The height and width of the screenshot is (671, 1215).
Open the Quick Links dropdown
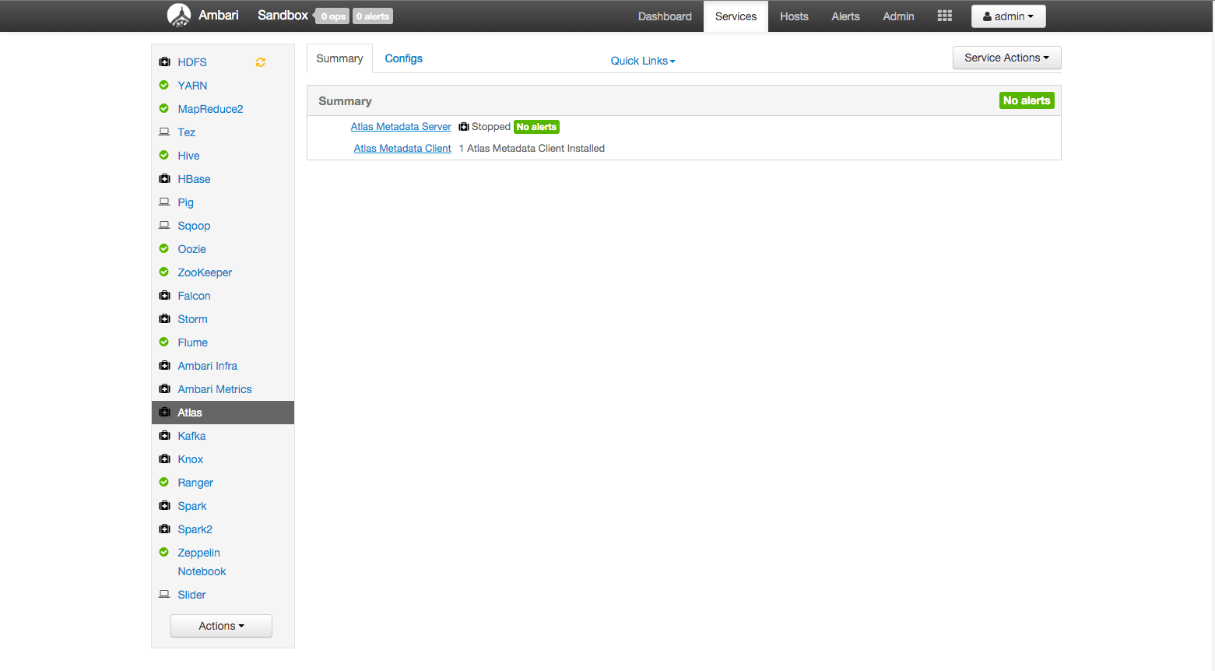[643, 61]
